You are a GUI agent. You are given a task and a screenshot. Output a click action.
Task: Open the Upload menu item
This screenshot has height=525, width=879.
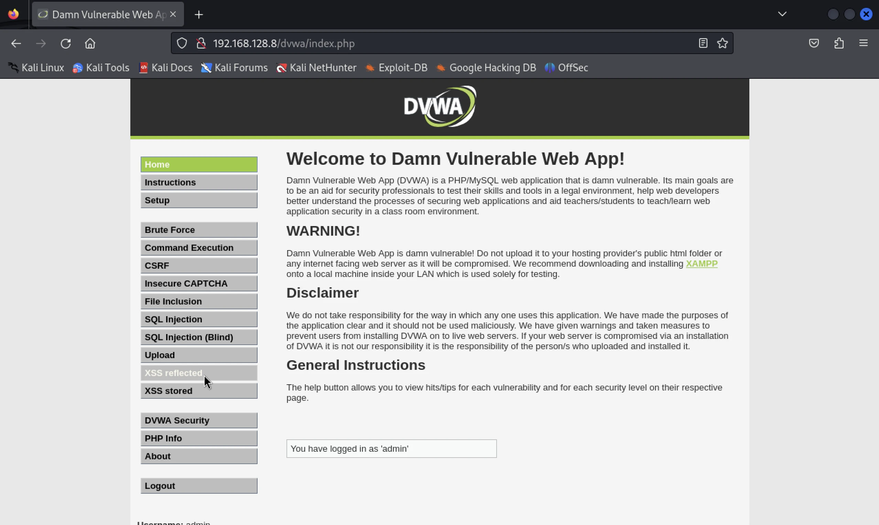tap(199, 355)
